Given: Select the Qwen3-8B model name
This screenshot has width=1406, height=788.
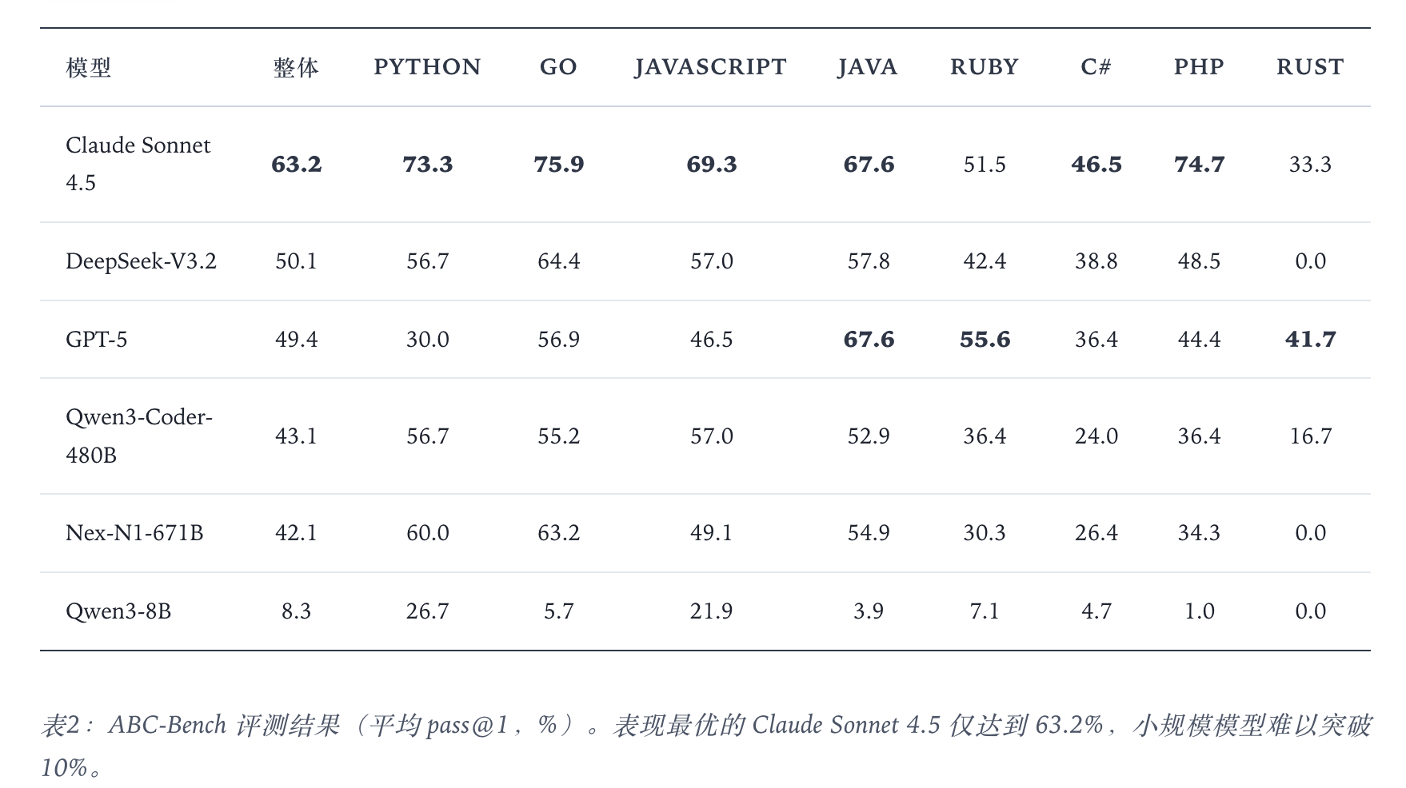Looking at the screenshot, I should (118, 611).
